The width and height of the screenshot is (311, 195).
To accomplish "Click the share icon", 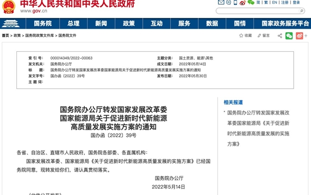I will click(x=280, y=36).
